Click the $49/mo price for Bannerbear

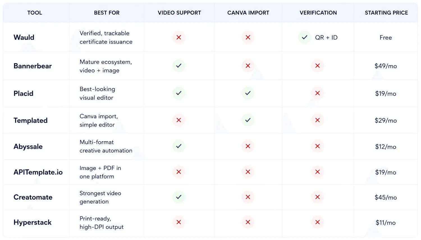tap(386, 66)
